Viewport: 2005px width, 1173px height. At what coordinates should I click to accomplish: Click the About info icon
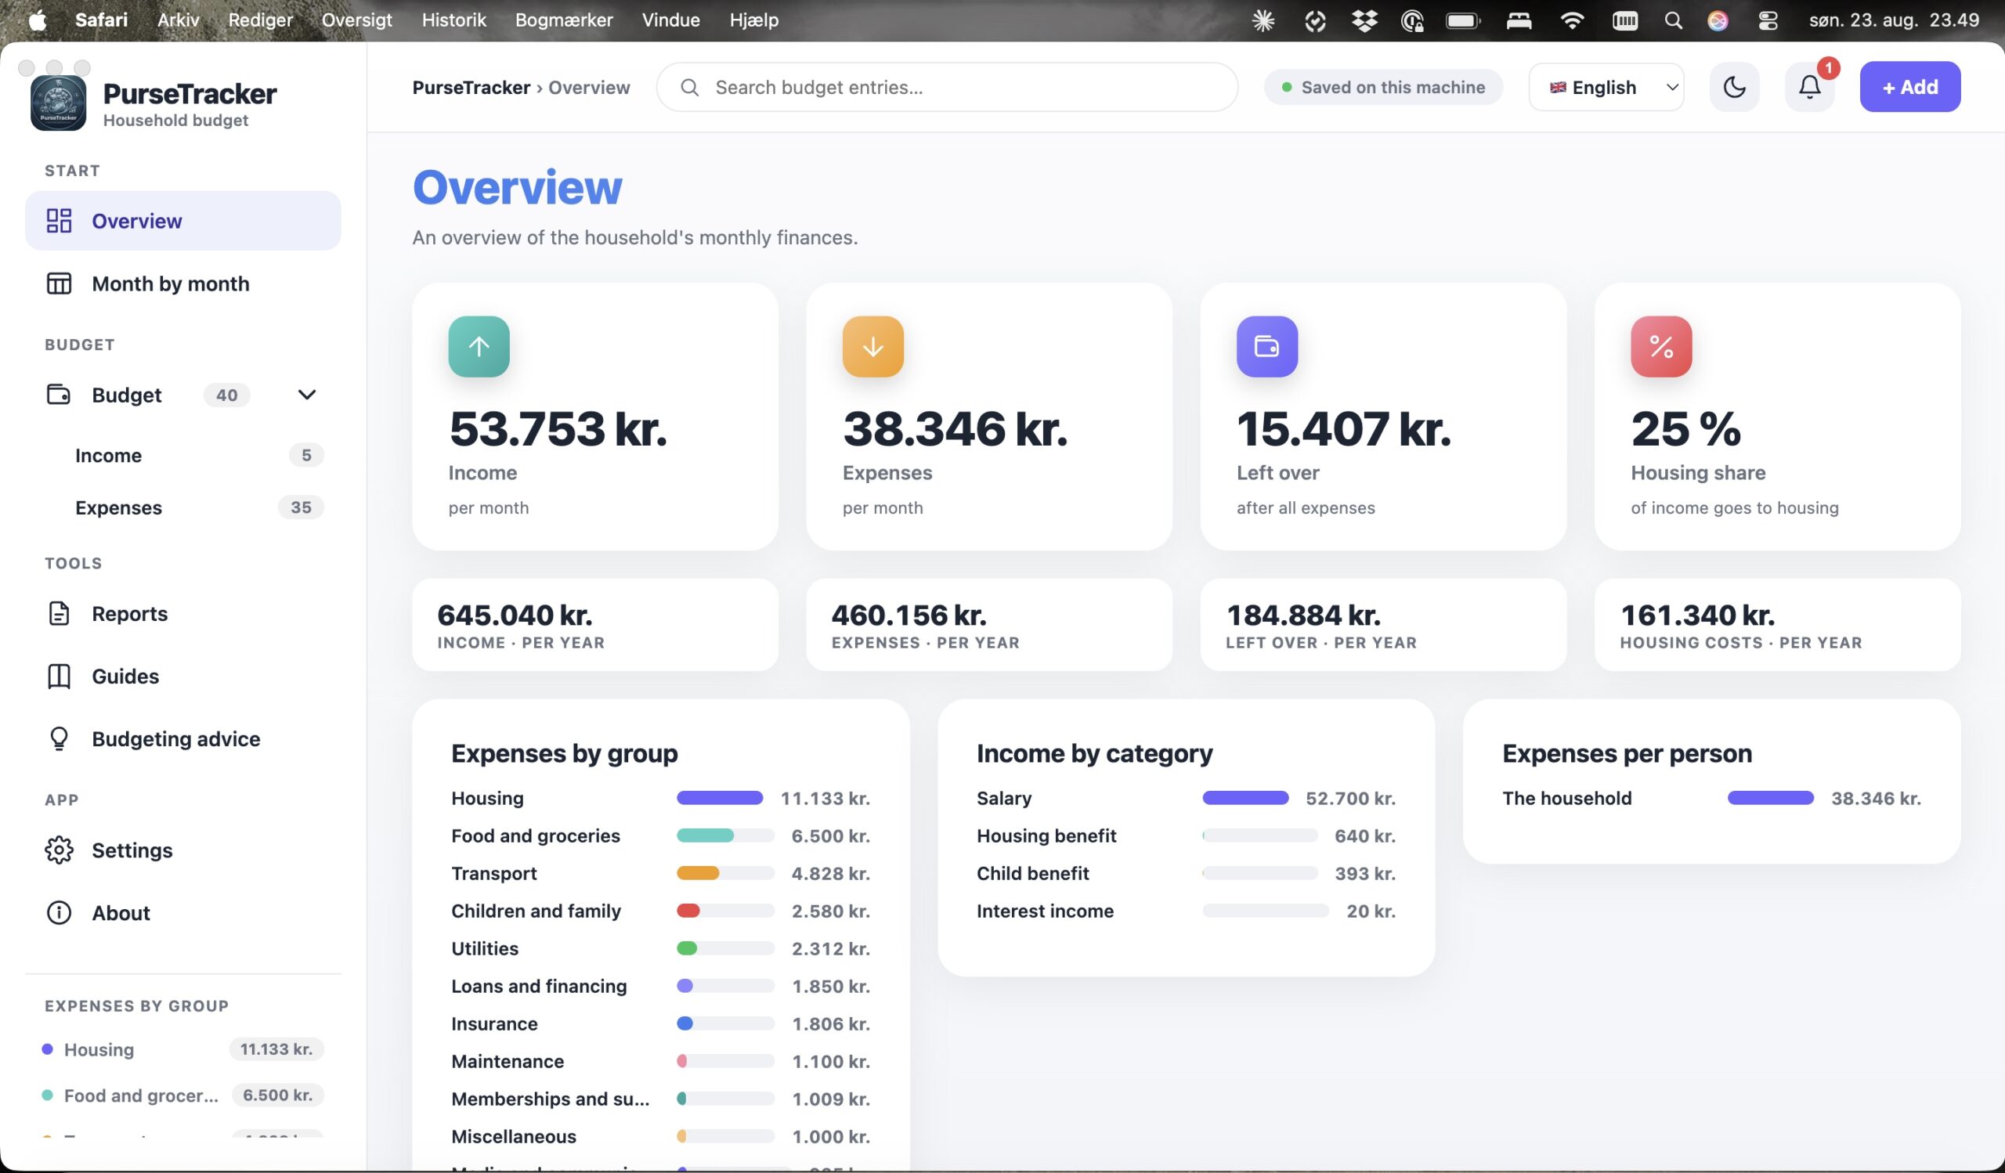tap(59, 912)
